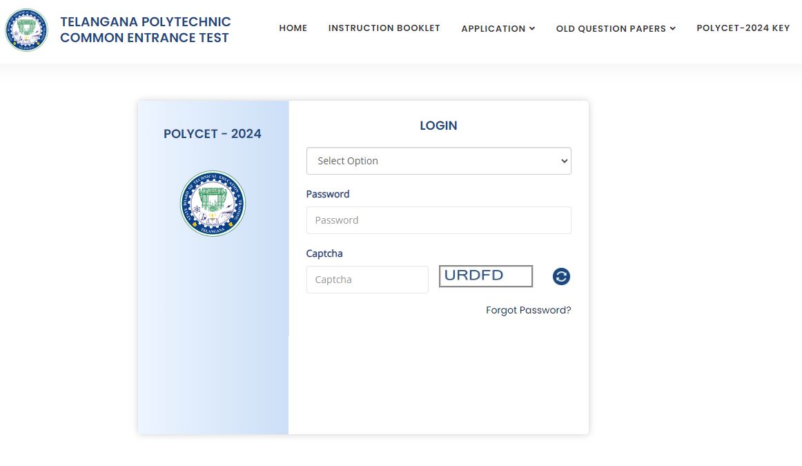Viewport: 802px width, 466px height.
Task: Focus the Captcha input field
Action: click(367, 280)
